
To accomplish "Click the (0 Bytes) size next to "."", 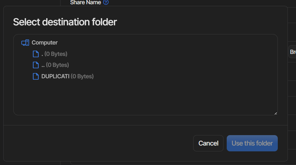I will coord(56,54).
